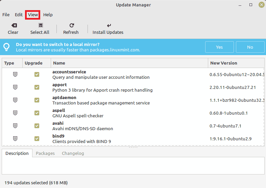Click the Install Updates toolbar icon
This screenshot has height=188, width=266.
tap(109, 25)
